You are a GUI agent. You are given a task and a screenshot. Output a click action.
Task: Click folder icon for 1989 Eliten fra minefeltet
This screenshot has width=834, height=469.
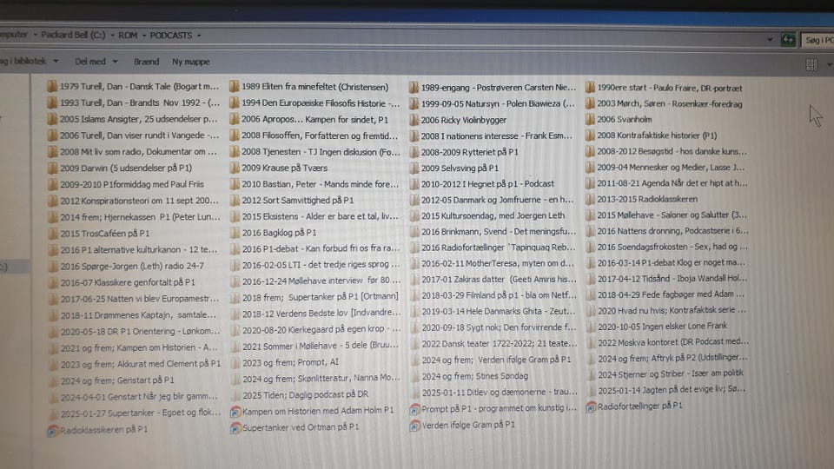[x=235, y=87]
